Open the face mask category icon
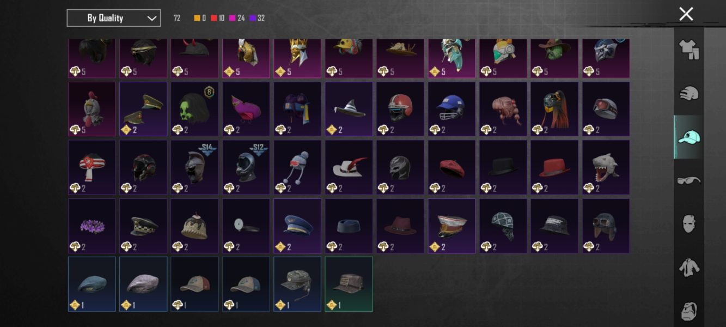This screenshot has height=327, width=726. pyautogui.click(x=688, y=224)
